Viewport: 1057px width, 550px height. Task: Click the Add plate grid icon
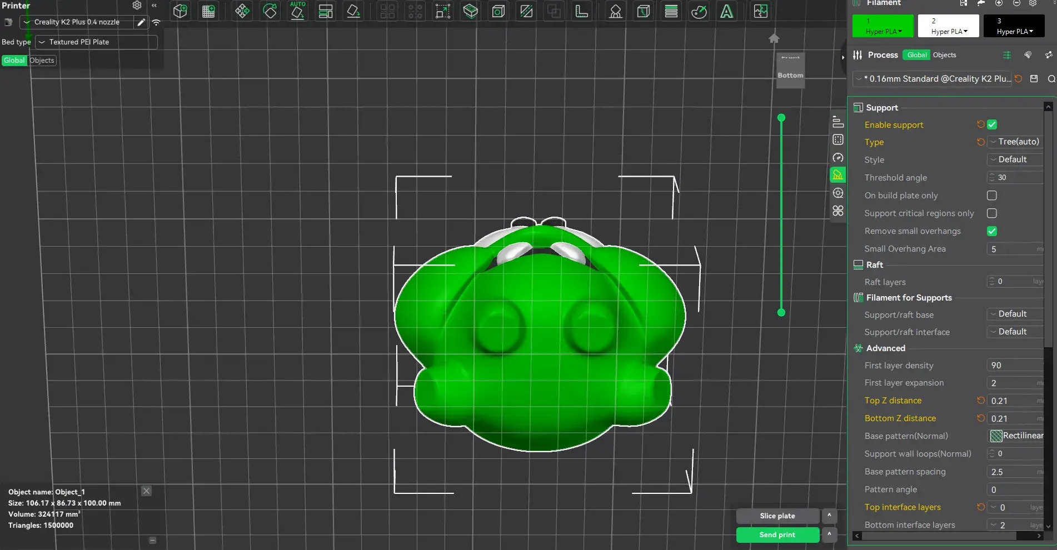pyautogui.click(x=208, y=11)
